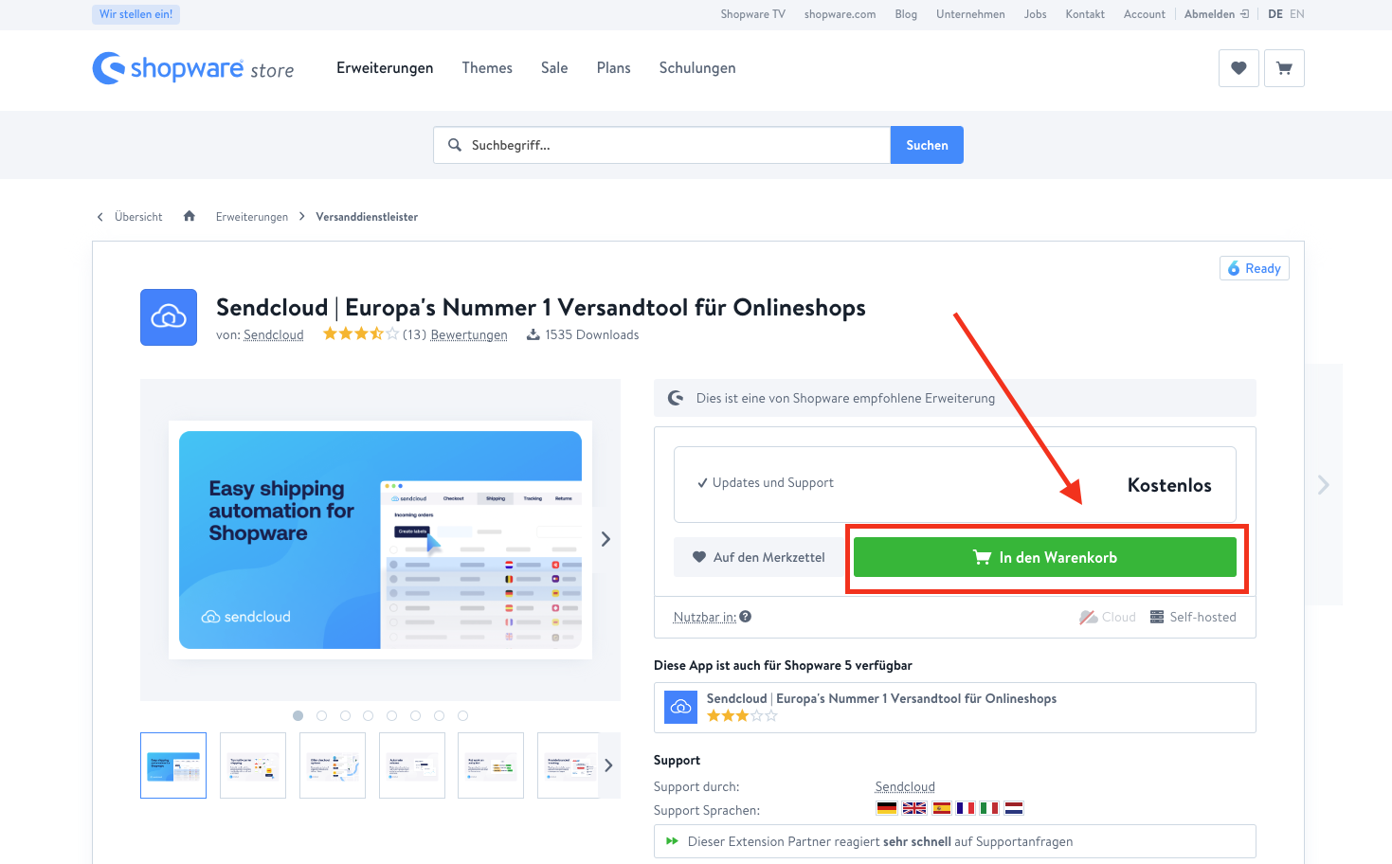Select the second gallery thumbnail
Image resolution: width=1392 pixels, height=864 pixels.
tap(253, 765)
